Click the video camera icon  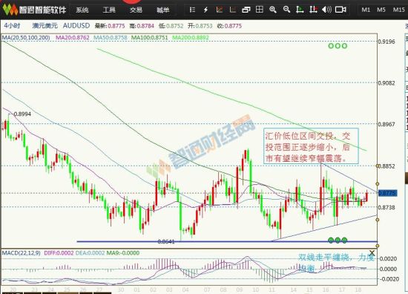[x=340, y=10]
